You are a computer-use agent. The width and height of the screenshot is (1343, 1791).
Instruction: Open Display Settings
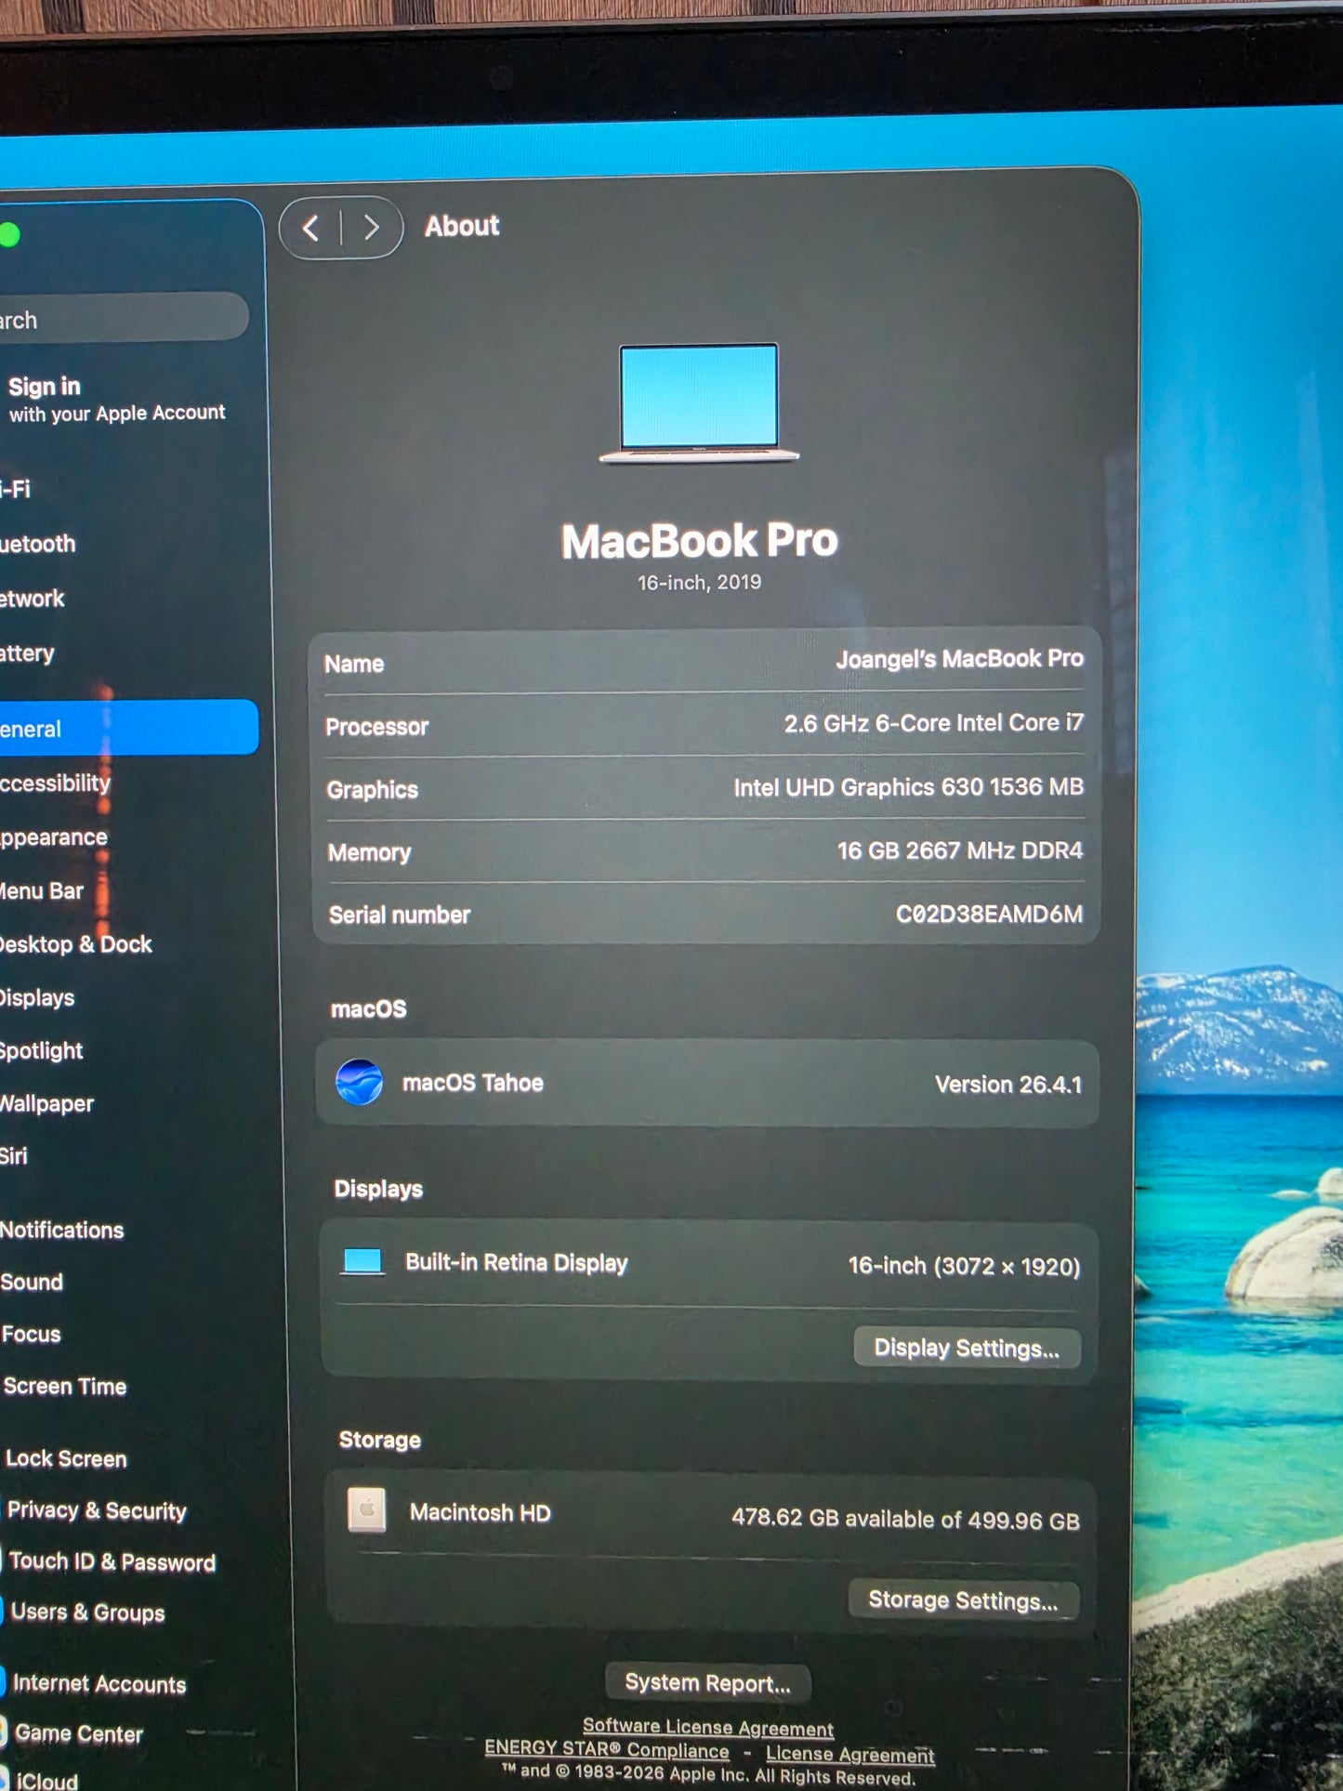coord(967,1348)
